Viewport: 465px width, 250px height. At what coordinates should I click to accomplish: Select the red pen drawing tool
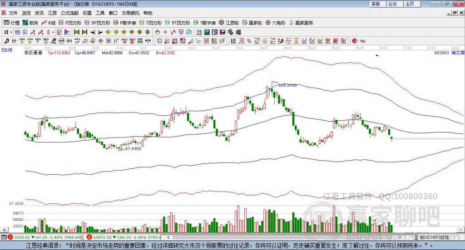pyautogui.click(x=6, y=41)
